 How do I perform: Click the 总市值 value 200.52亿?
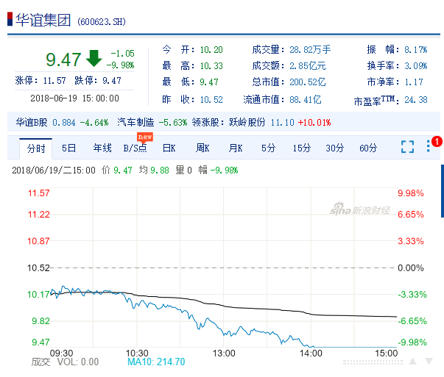[308, 82]
